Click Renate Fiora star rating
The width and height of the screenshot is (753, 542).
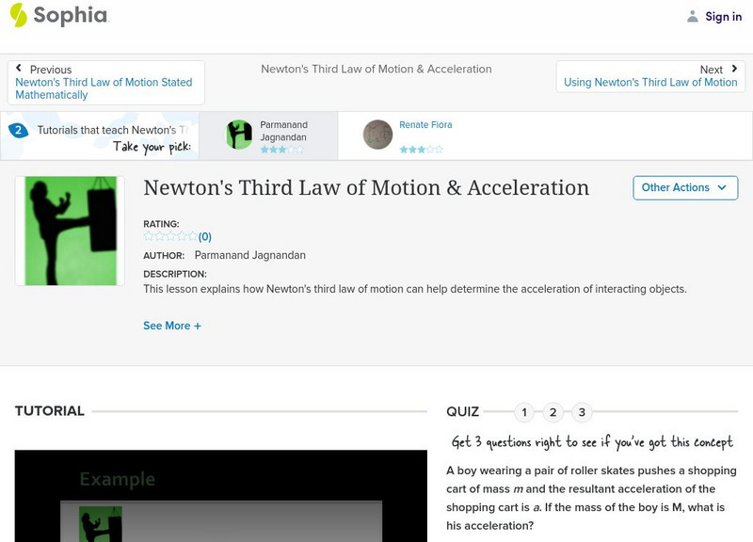tap(421, 150)
